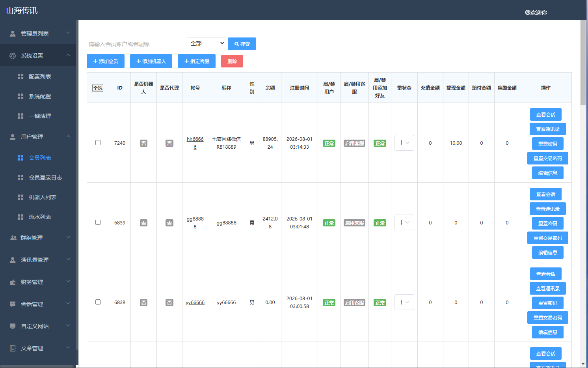Viewport: 588px width, 368px height.
Task: Click the 添加会员 button
Action: click(x=106, y=61)
